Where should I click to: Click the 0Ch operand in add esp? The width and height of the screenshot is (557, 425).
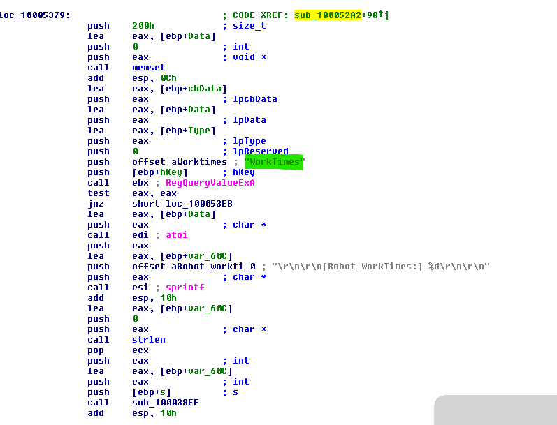tap(168, 78)
